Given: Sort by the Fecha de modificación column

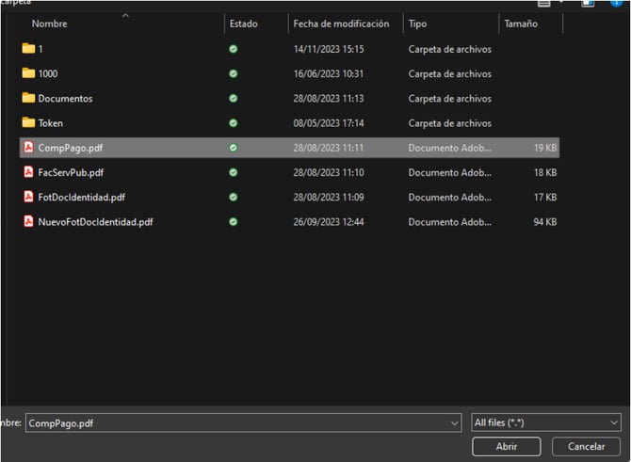Looking at the screenshot, I should point(341,24).
